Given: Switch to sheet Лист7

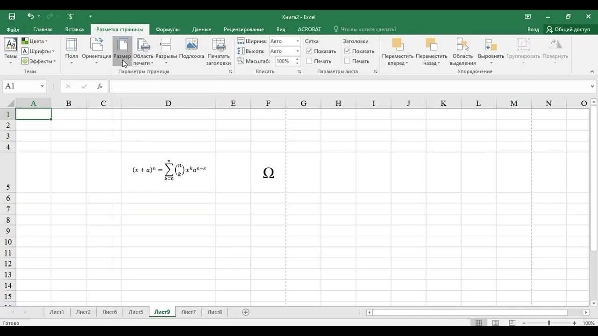Looking at the screenshot, I should pyautogui.click(x=188, y=312).
